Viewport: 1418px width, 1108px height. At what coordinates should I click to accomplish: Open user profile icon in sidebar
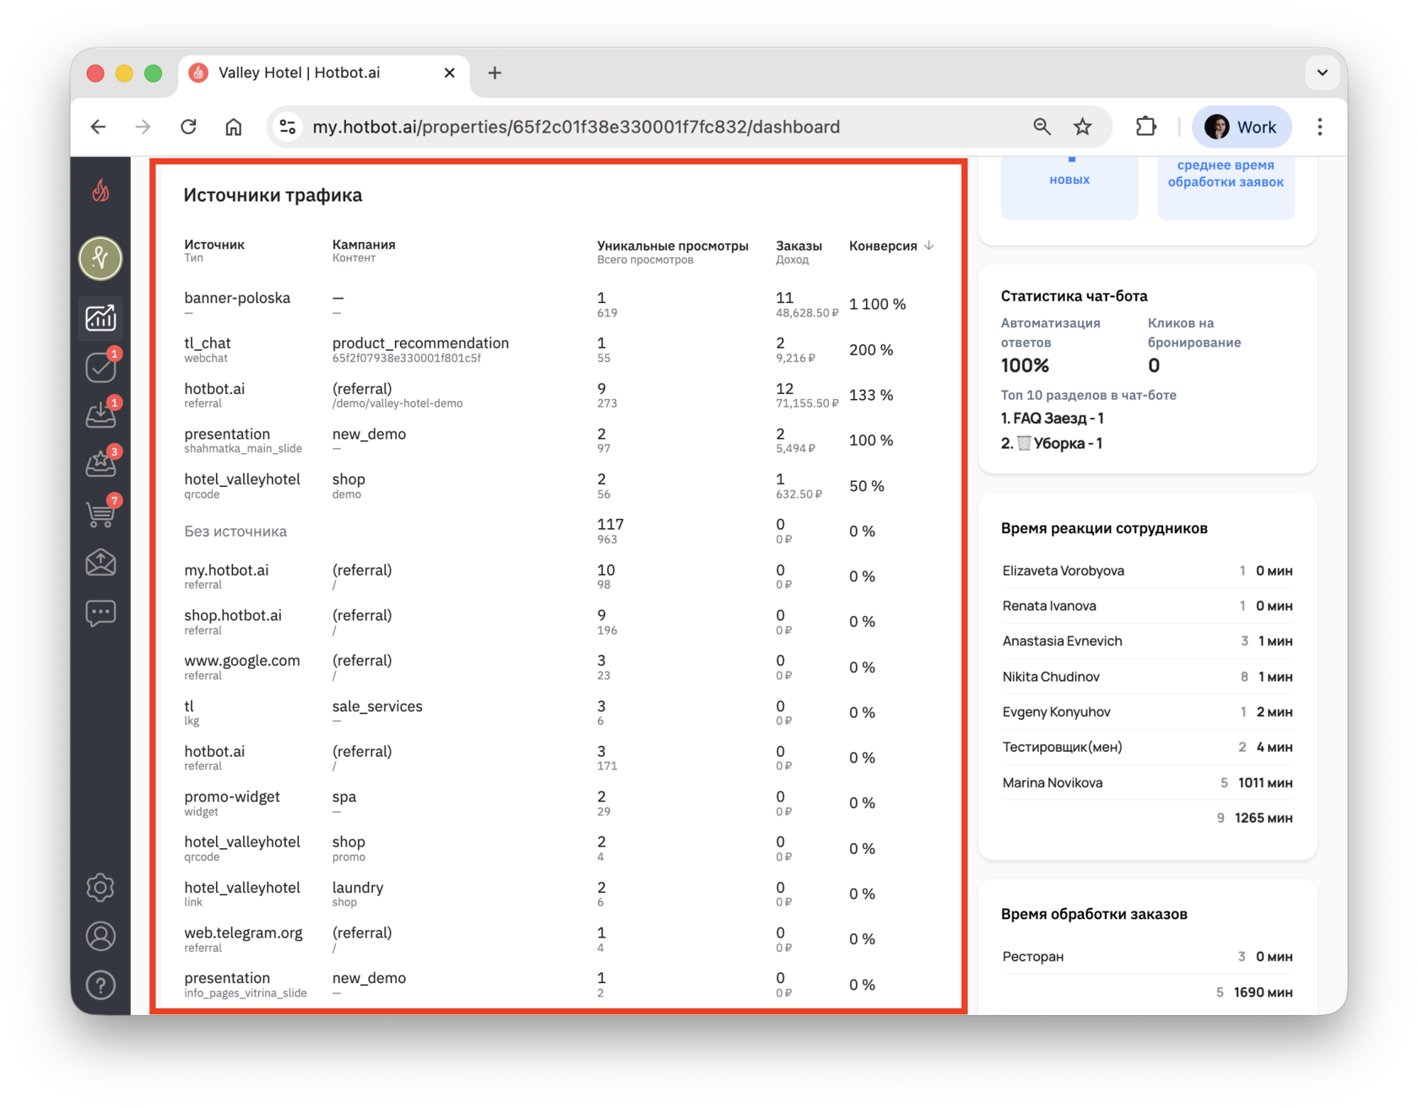[100, 937]
